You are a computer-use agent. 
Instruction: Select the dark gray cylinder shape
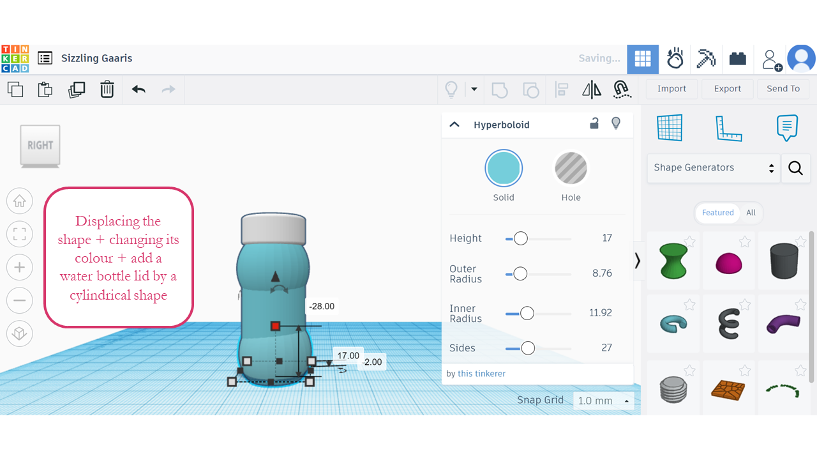coord(784,261)
